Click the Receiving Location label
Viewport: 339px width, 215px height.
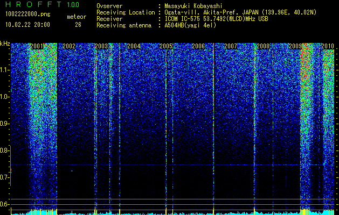tap(126, 12)
